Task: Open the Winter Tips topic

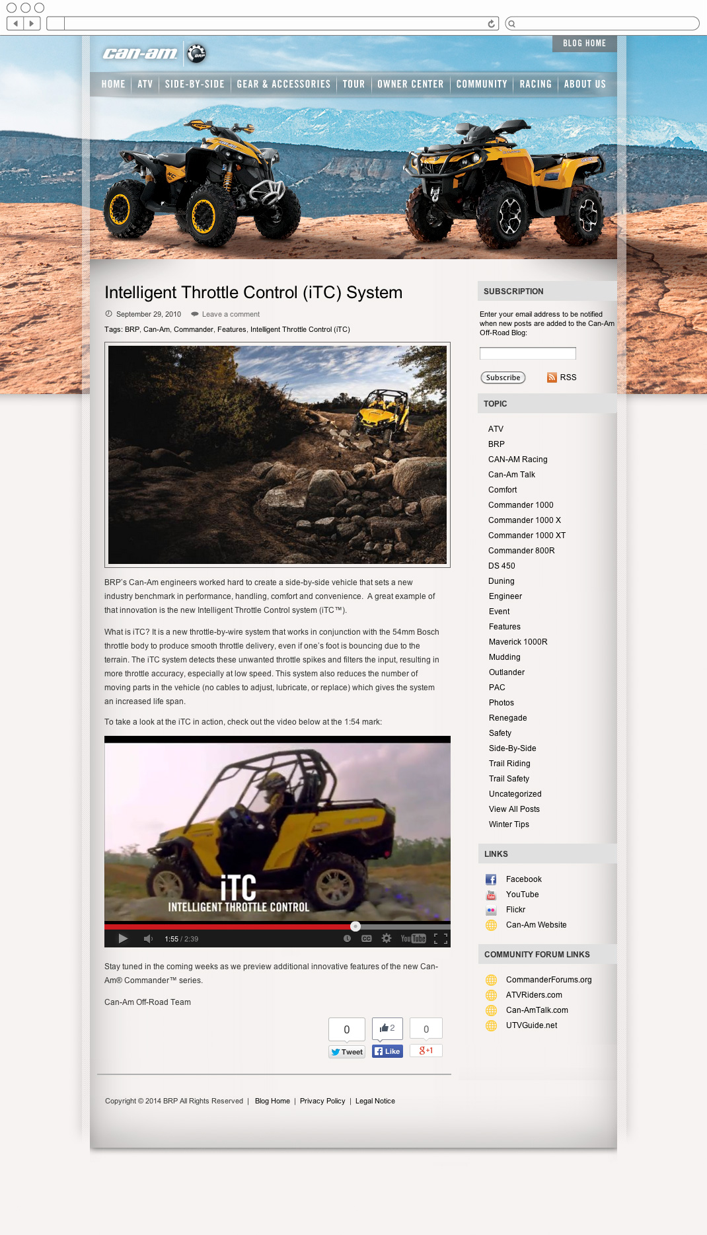Action: click(x=509, y=824)
